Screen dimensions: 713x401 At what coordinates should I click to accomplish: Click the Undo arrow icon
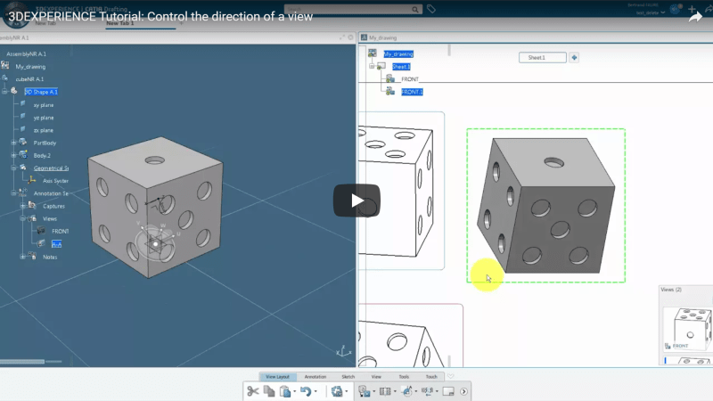(306, 391)
